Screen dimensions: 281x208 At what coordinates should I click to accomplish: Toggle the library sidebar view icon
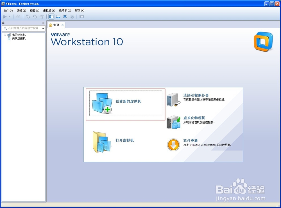coord(51,17)
